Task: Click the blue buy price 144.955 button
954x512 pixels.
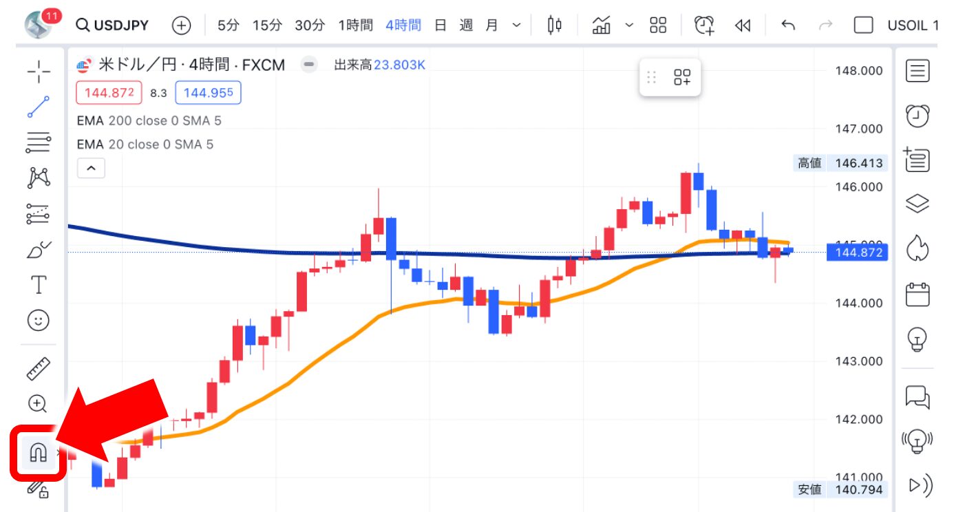Action: point(208,92)
